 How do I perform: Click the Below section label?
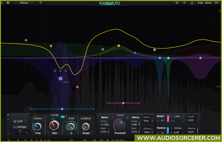pyautogui.click(x=105, y=117)
